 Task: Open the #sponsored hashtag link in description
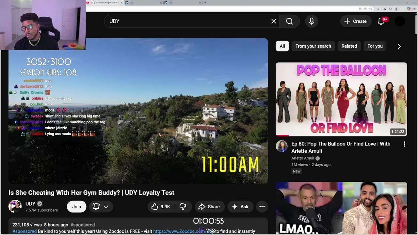point(24,231)
